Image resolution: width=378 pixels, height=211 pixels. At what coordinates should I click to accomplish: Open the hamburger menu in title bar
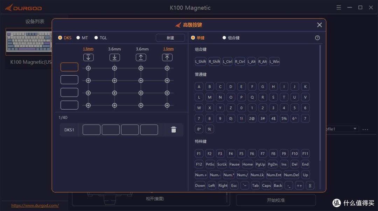coord(339,7)
